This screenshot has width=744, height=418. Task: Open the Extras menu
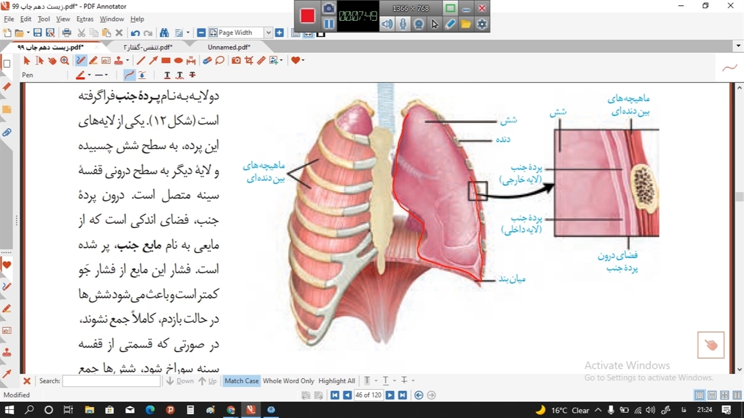[85, 19]
